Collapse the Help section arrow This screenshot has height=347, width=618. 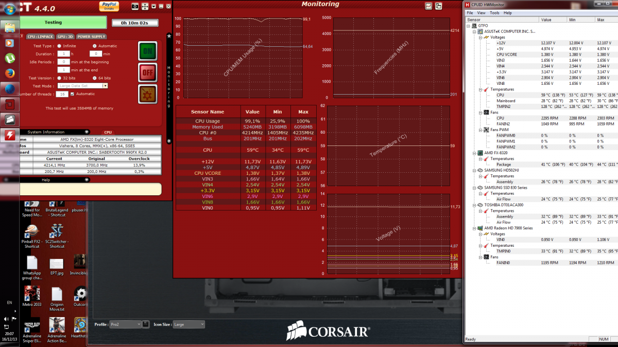87,180
